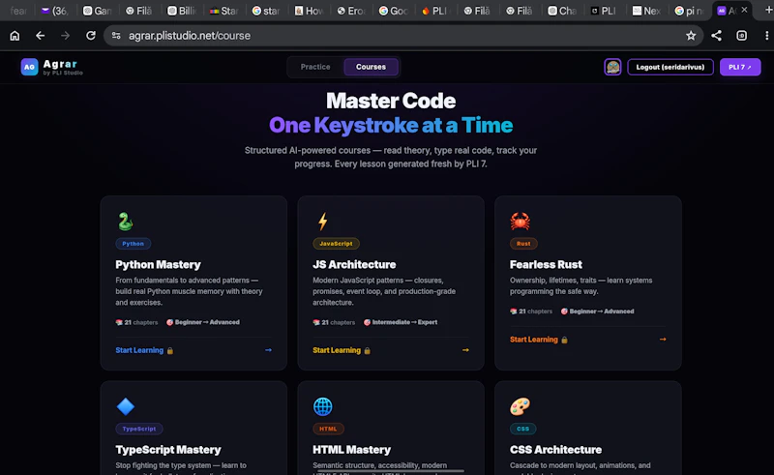Open the HTML Mastery course title
The width and height of the screenshot is (774, 475).
click(x=351, y=450)
